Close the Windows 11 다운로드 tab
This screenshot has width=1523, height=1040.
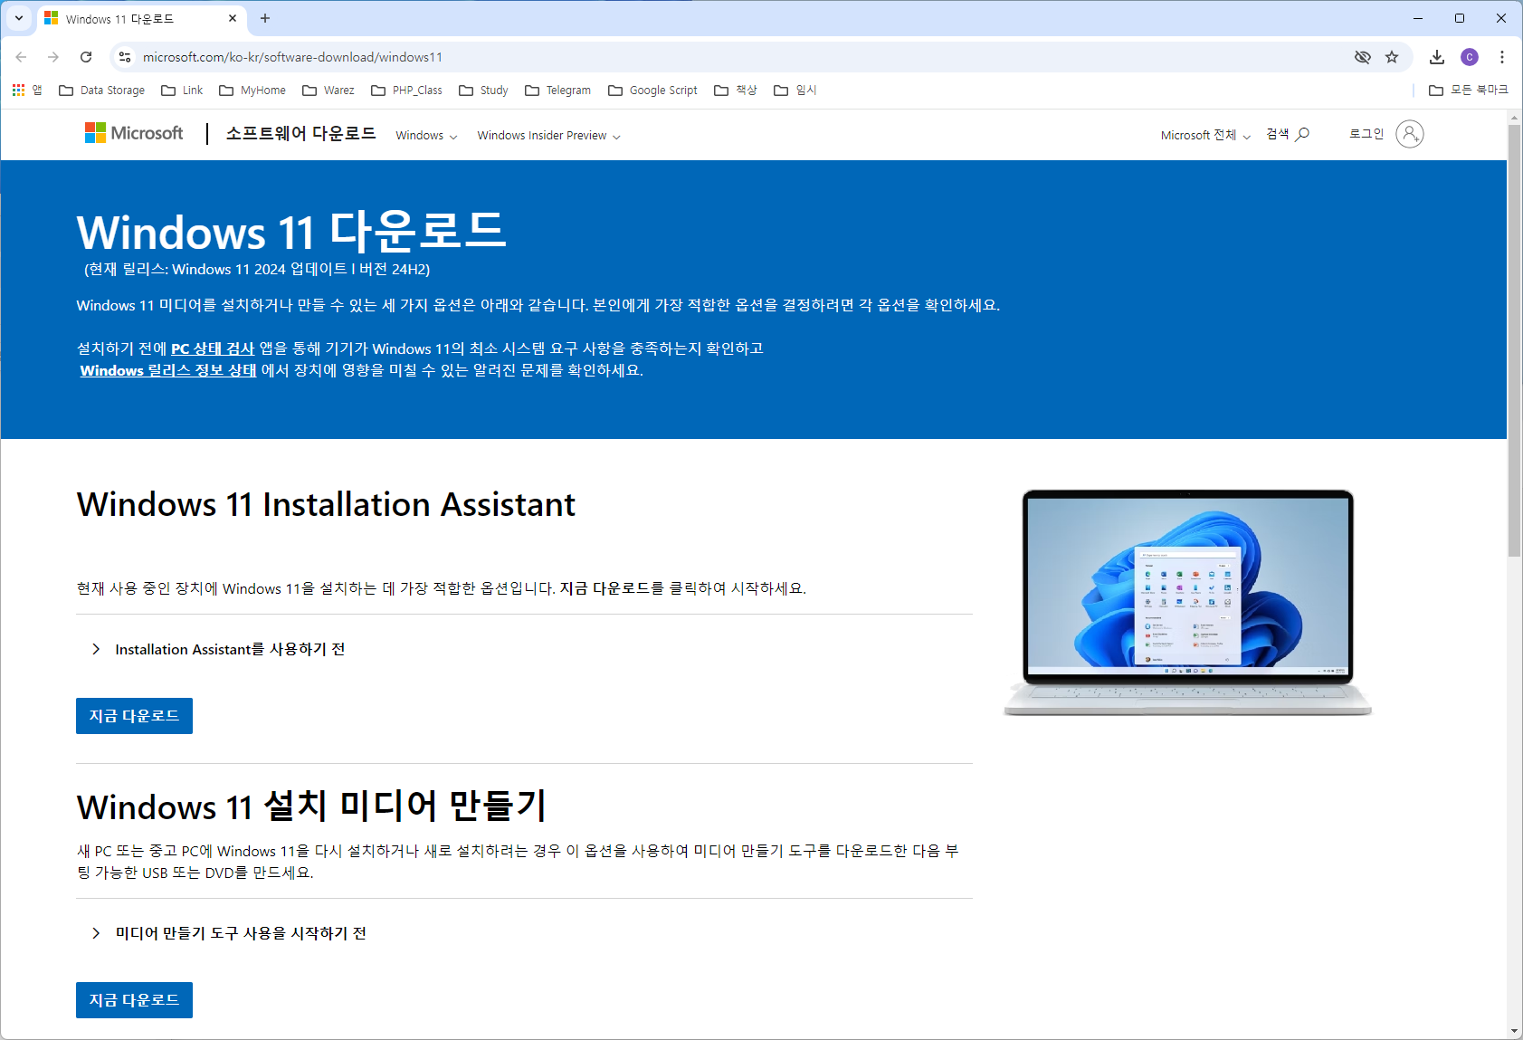coord(233,18)
